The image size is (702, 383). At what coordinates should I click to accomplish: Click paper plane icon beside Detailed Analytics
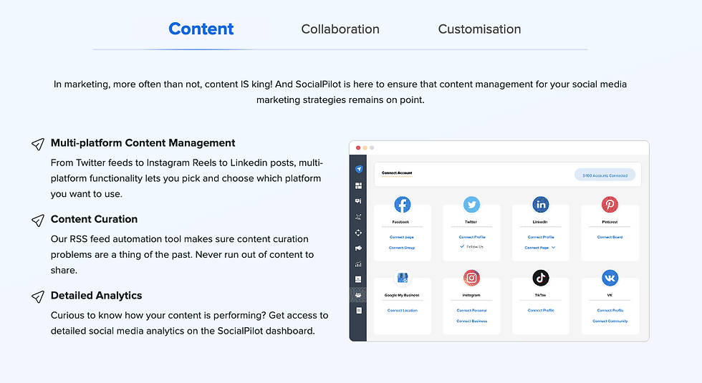38,296
